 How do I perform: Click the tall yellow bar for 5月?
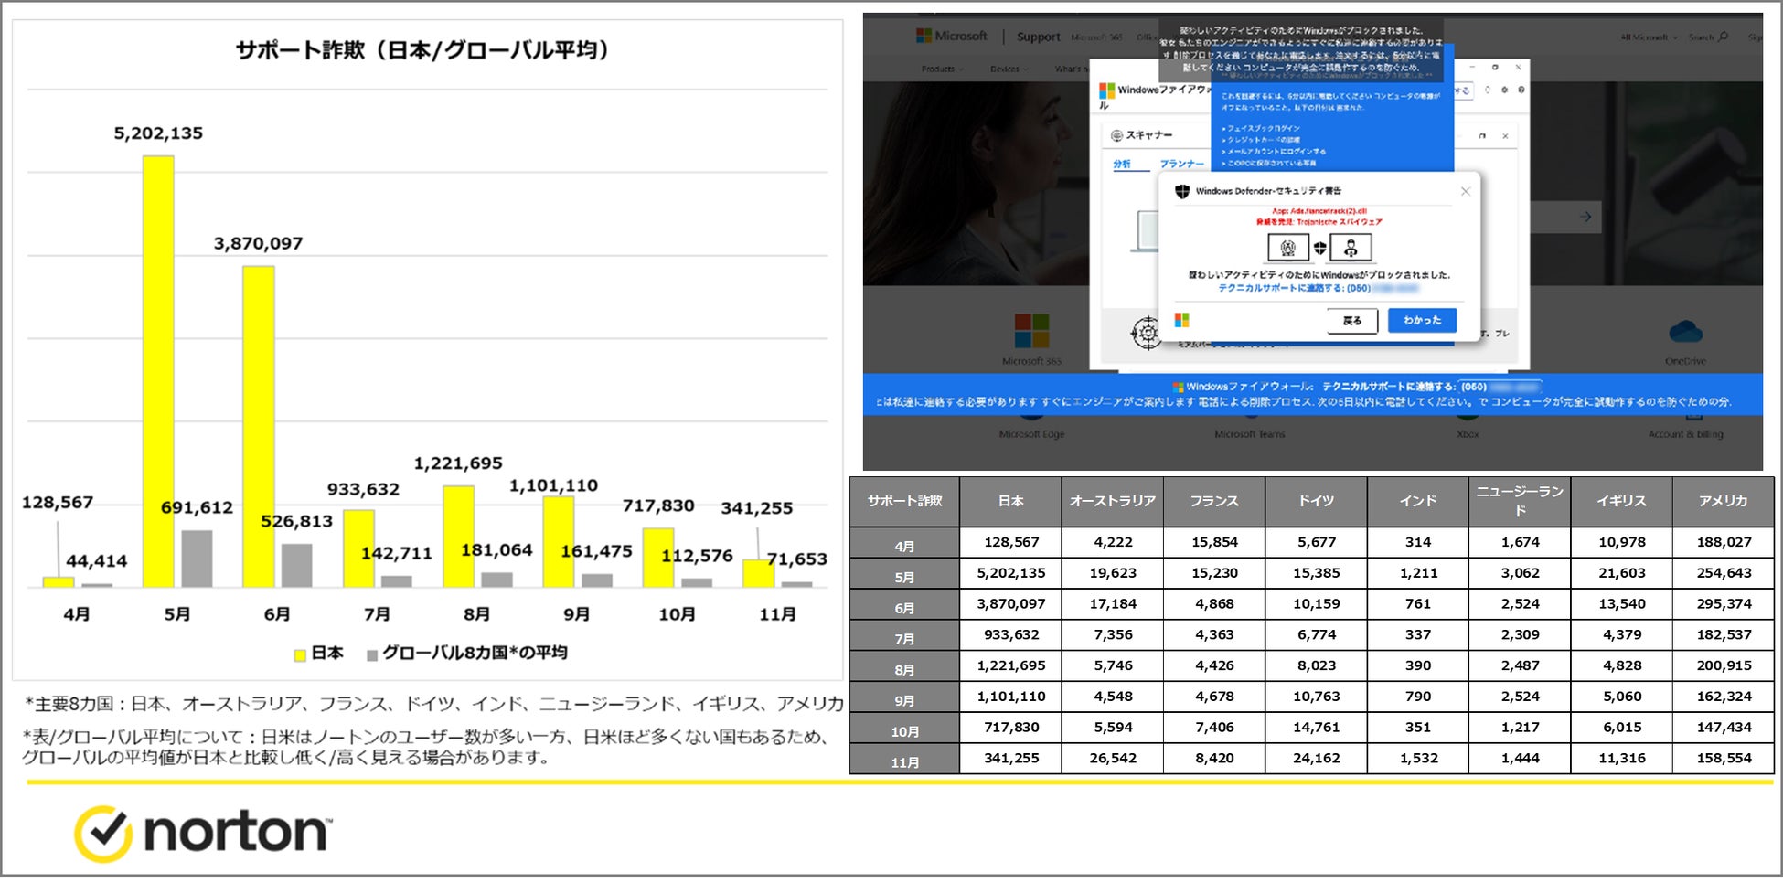coord(158,371)
